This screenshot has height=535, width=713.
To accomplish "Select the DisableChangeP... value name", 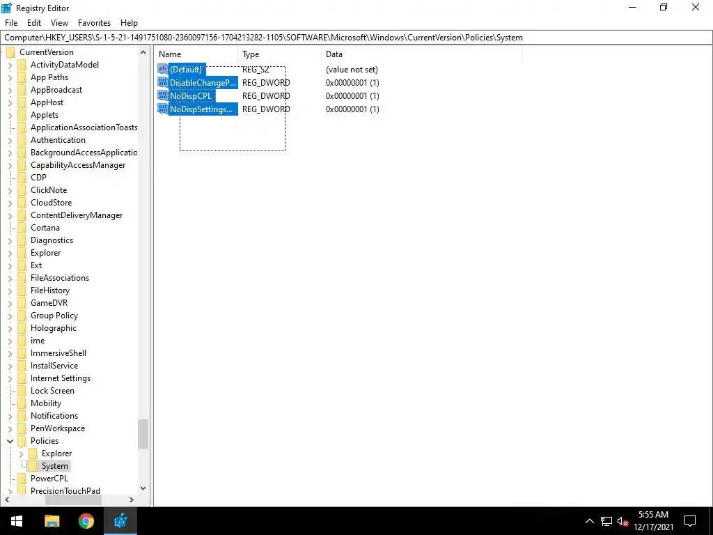I will (203, 82).
